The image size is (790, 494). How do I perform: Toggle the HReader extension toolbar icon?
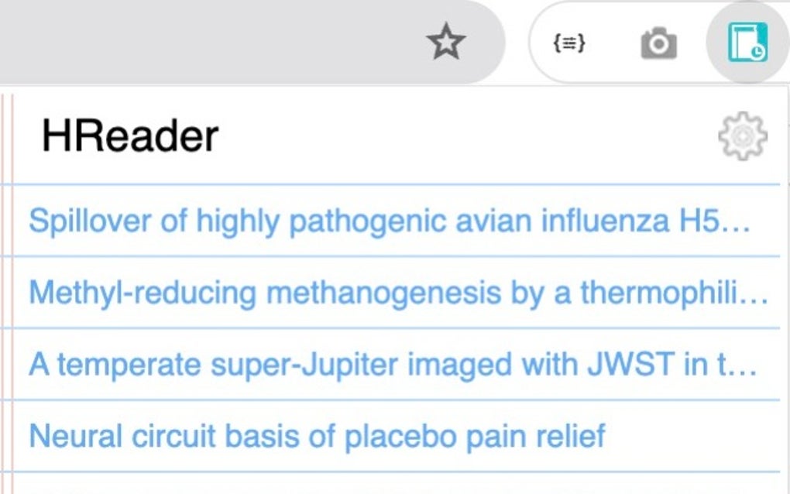747,43
